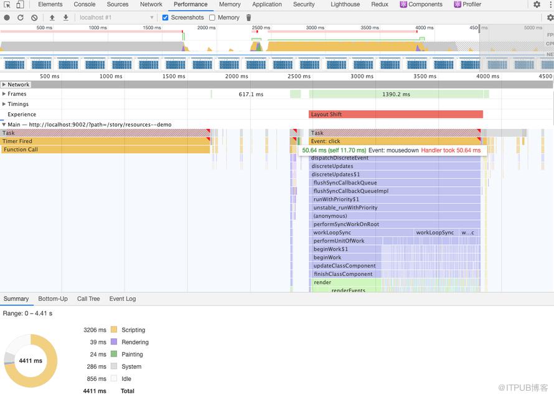The height and width of the screenshot is (397, 554).
Task: Collapse the Main thread track
Action: pos(4,125)
